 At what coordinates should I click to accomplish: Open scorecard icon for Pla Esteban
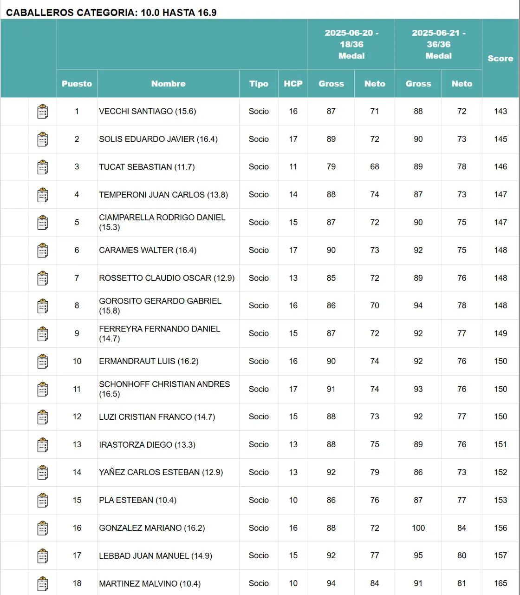[43, 500]
